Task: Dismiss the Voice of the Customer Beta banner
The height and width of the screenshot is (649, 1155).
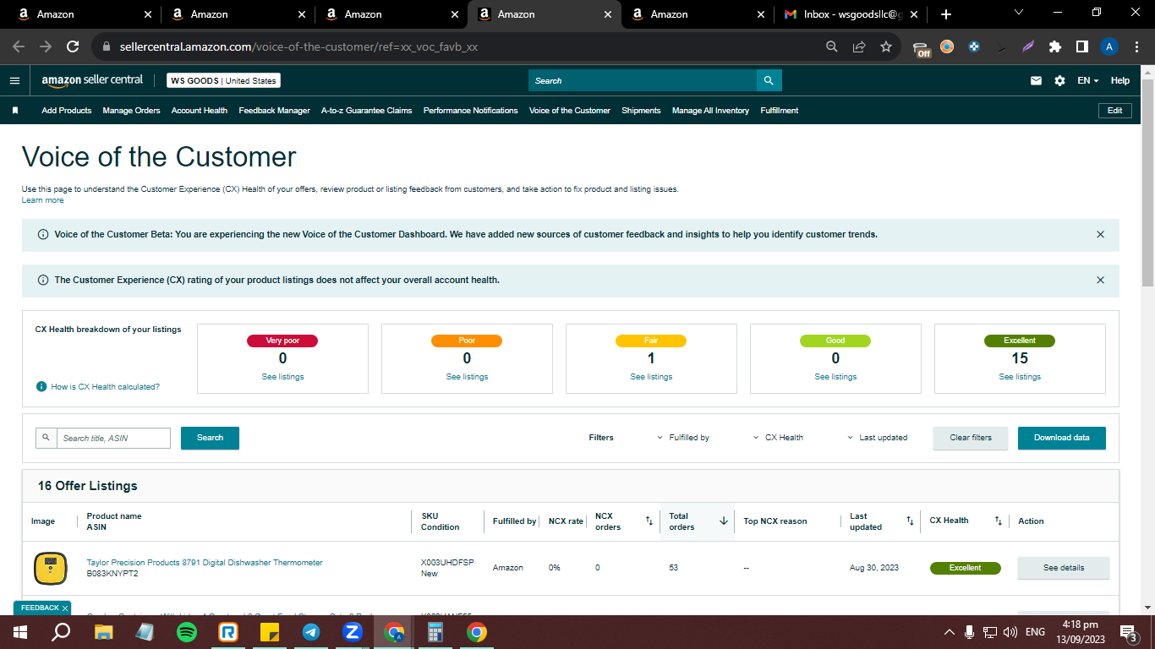Action: (1100, 235)
